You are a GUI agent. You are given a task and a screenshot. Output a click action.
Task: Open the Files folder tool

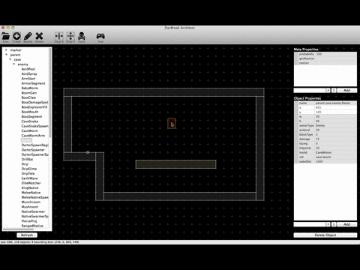click(6, 37)
